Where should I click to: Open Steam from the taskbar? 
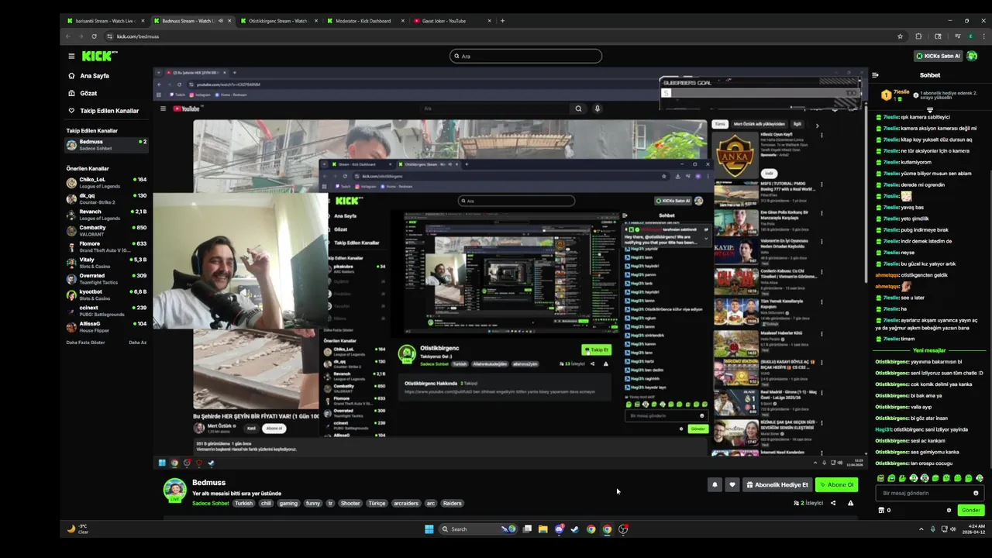[x=574, y=529]
